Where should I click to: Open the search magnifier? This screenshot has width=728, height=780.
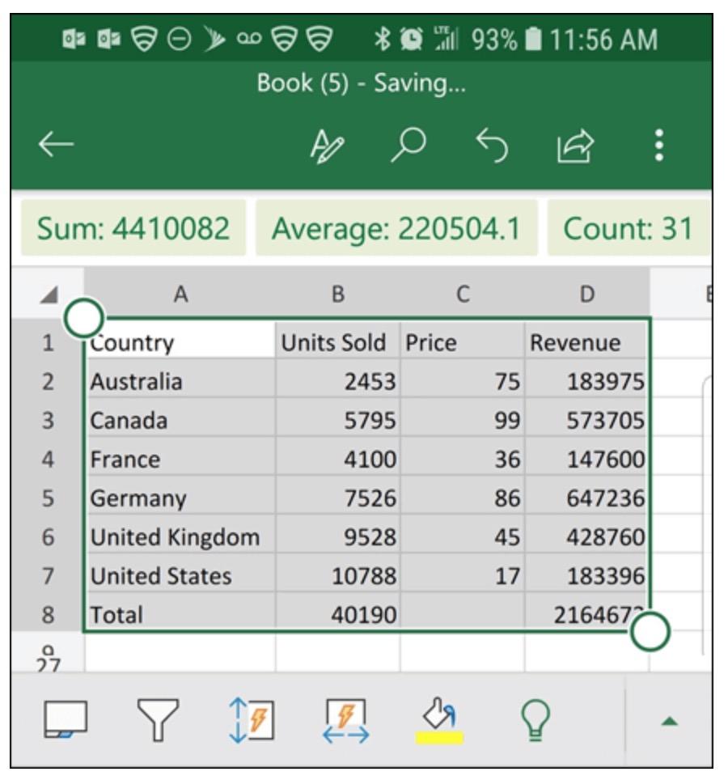coord(408,146)
